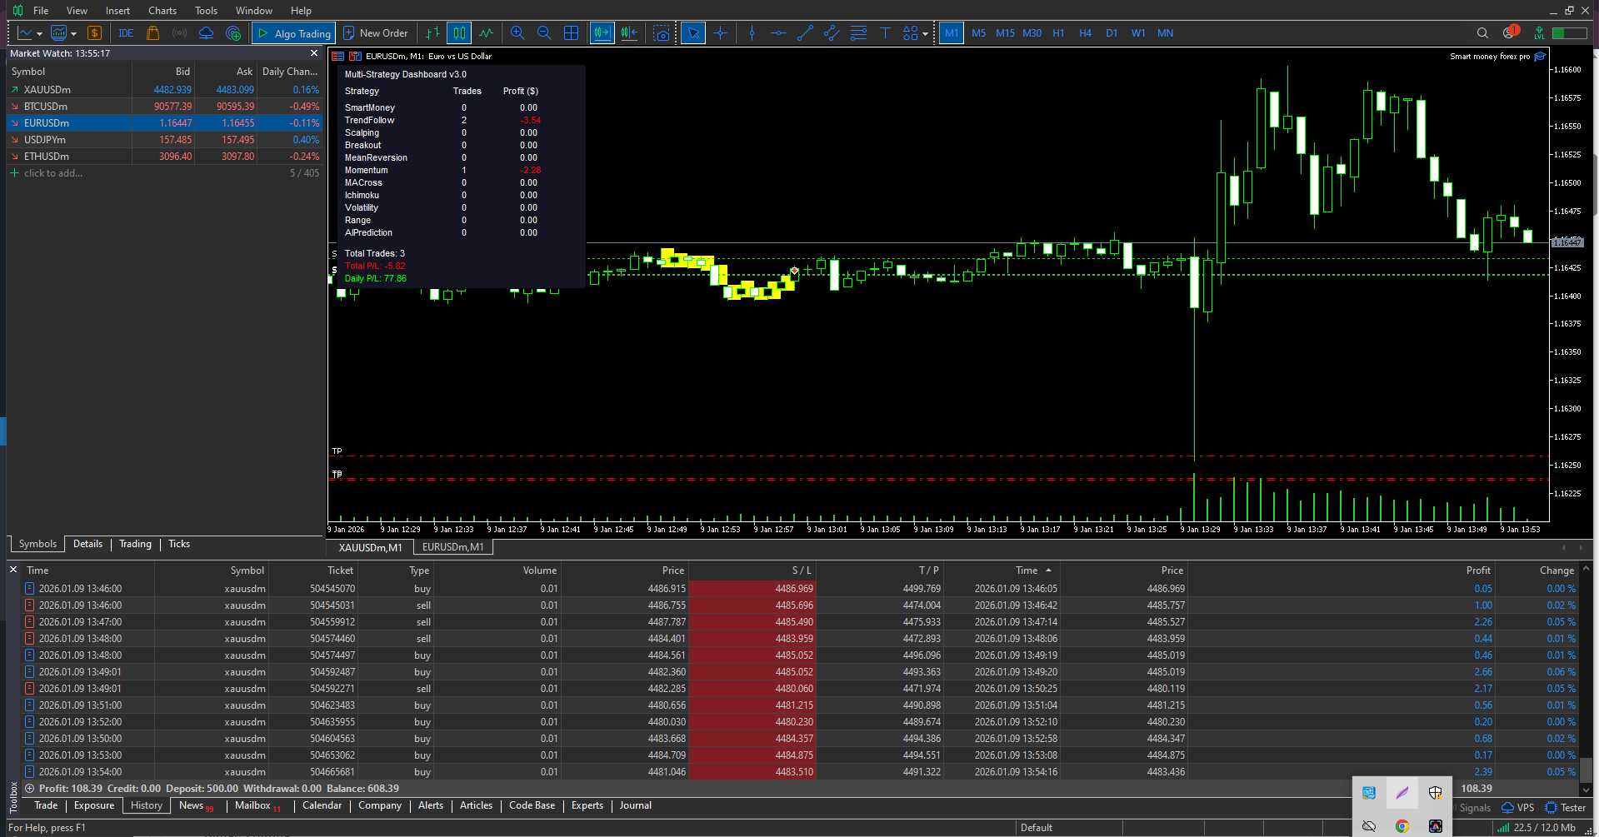This screenshot has height=837, width=1599.
Task: Click the Zoom In magnifier icon
Action: (517, 33)
